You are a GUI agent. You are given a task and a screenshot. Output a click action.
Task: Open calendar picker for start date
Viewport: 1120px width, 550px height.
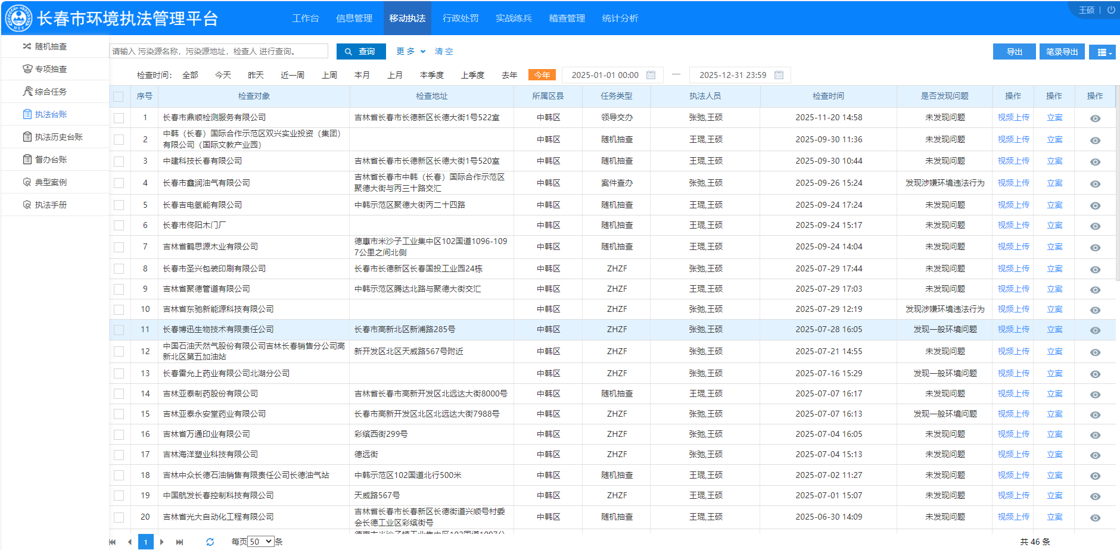[651, 75]
